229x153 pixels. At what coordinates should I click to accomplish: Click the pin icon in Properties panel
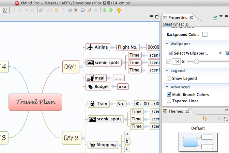215,18
